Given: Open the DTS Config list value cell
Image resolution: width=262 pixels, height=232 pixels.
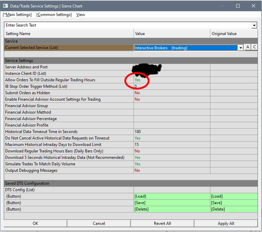Looking at the screenshot, I should pyautogui.click(x=172, y=190).
